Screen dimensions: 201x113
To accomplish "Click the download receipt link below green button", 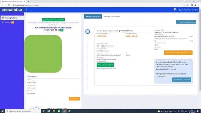I will click(x=106, y=68).
